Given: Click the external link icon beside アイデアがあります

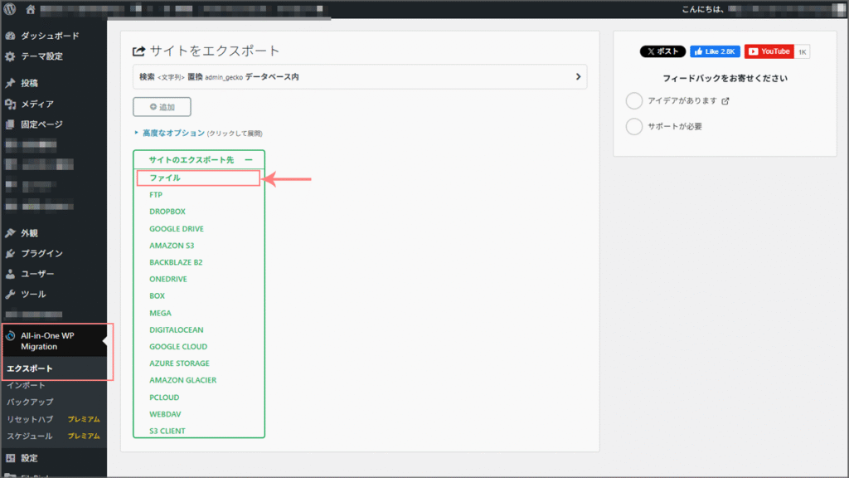Looking at the screenshot, I should point(725,100).
